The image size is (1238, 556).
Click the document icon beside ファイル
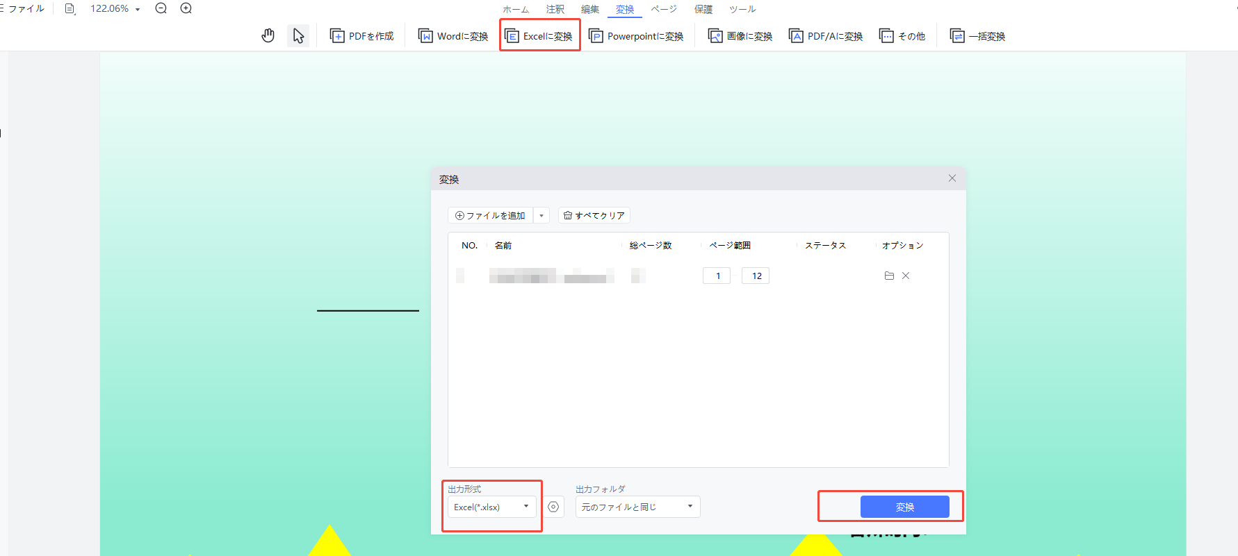pos(70,9)
